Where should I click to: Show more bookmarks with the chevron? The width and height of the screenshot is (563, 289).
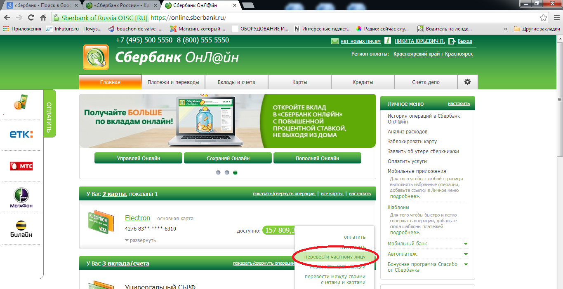point(506,29)
